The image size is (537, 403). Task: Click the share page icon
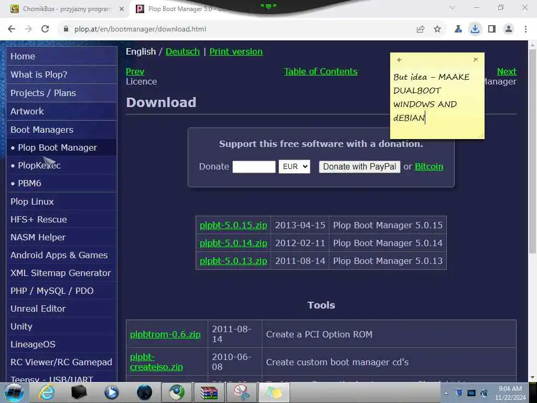pyautogui.click(x=421, y=29)
